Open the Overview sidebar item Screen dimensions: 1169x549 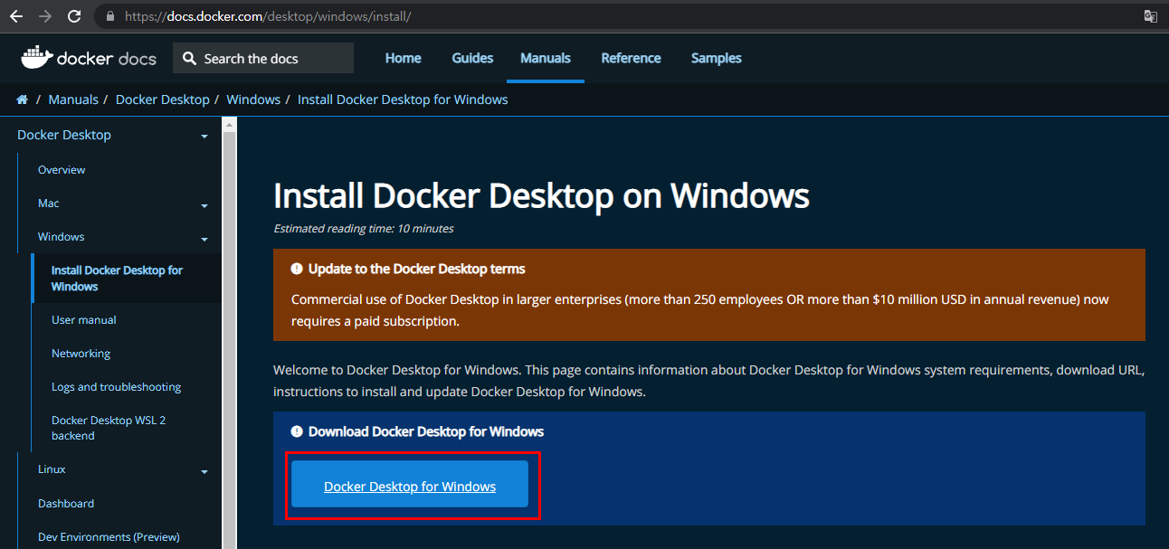click(x=62, y=170)
